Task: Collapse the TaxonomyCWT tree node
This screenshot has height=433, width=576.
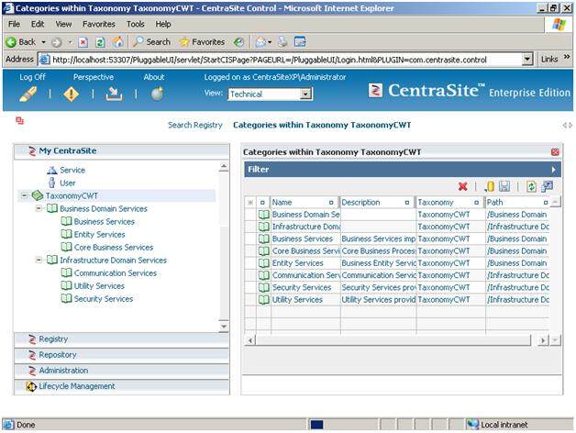Action: click(24, 196)
